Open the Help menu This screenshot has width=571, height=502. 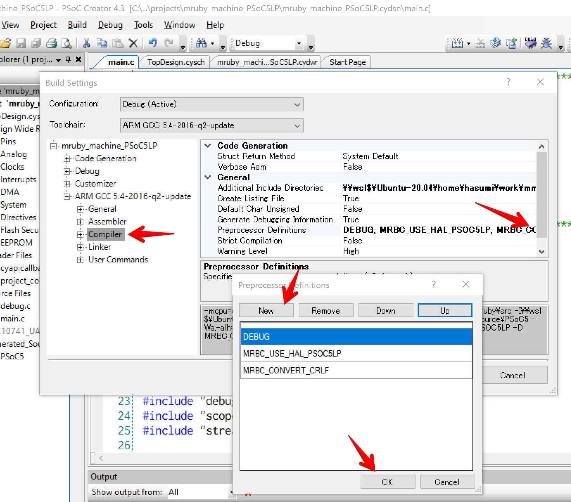(x=215, y=25)
